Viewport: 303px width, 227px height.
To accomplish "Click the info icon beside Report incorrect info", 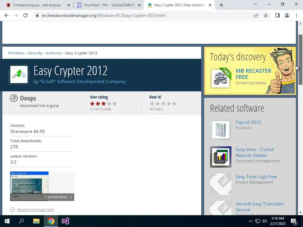I will [x=12, y=210].
